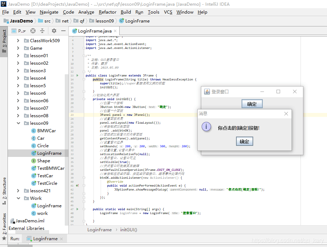The height and width of the screenshot is (247, 327).
Task: Open the Project view selector dropdown
Action: [x=19, y=31]
